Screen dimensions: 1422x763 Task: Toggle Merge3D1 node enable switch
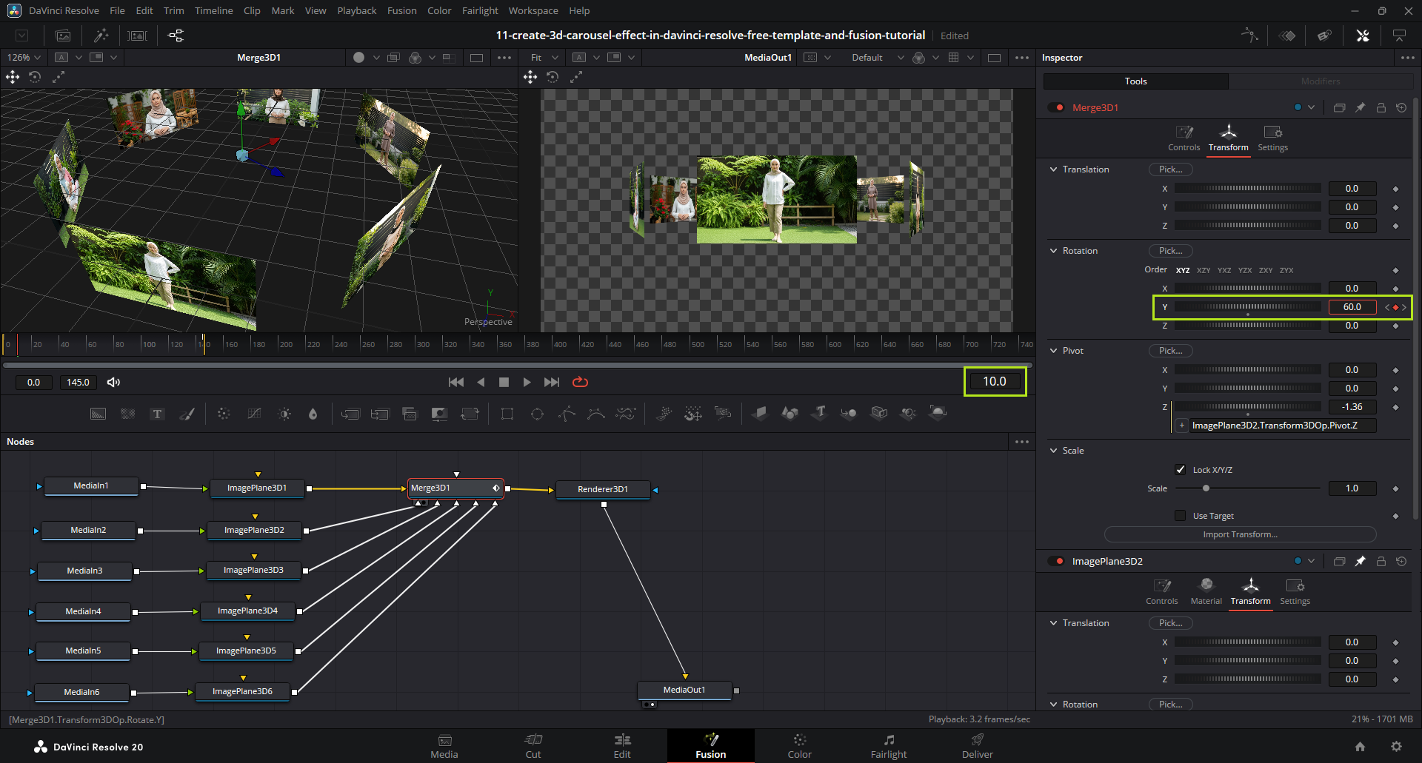1055,108
